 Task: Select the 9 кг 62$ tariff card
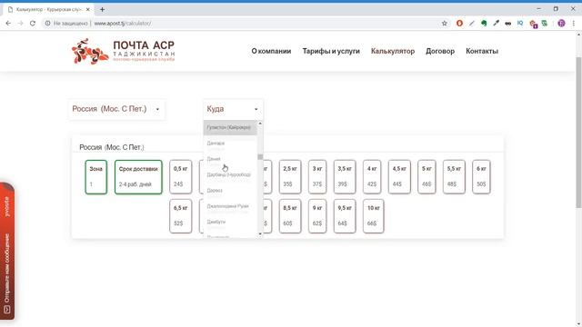(317, 216)
